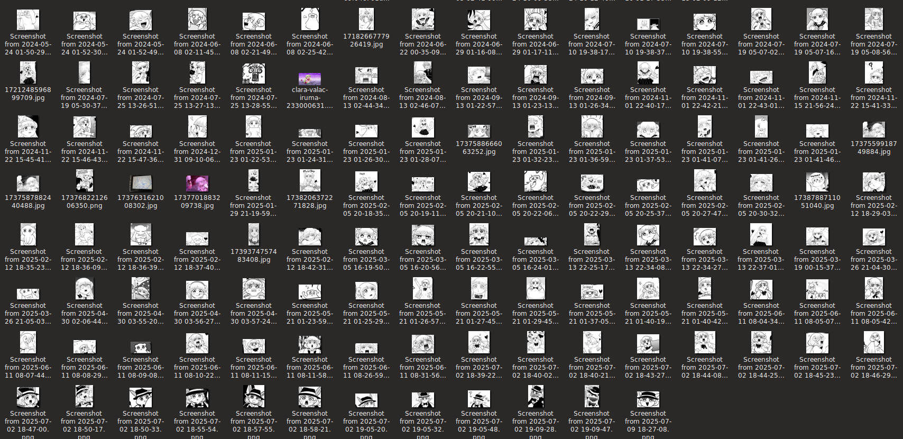Select thumbnail of Screenshot from 2024-07-25 13-28-55

pos(254,74)
